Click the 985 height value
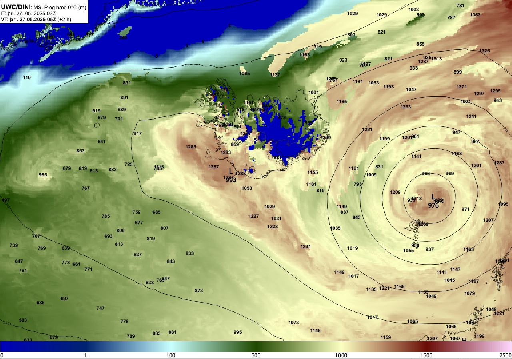The height and width of the screenshot is (359, 512). point(43,175)
